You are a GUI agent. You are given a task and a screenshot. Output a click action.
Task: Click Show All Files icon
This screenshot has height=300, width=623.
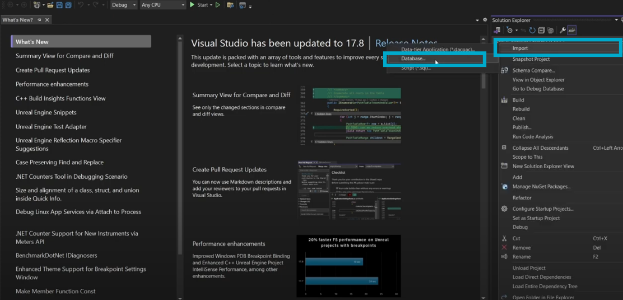coord(551,30)
